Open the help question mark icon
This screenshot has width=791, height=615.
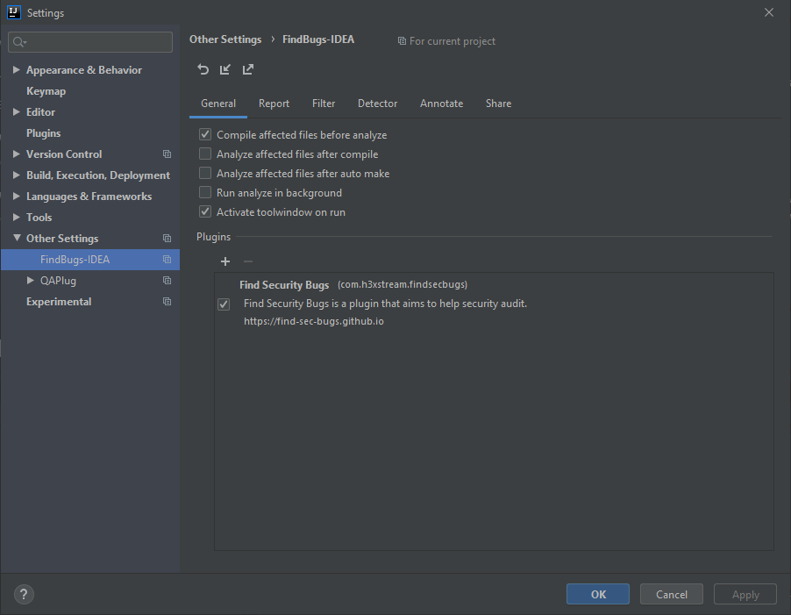click(x=23, y=594)
